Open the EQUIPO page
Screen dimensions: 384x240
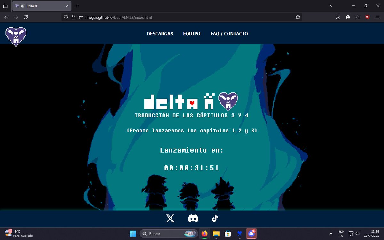[192, 34]
